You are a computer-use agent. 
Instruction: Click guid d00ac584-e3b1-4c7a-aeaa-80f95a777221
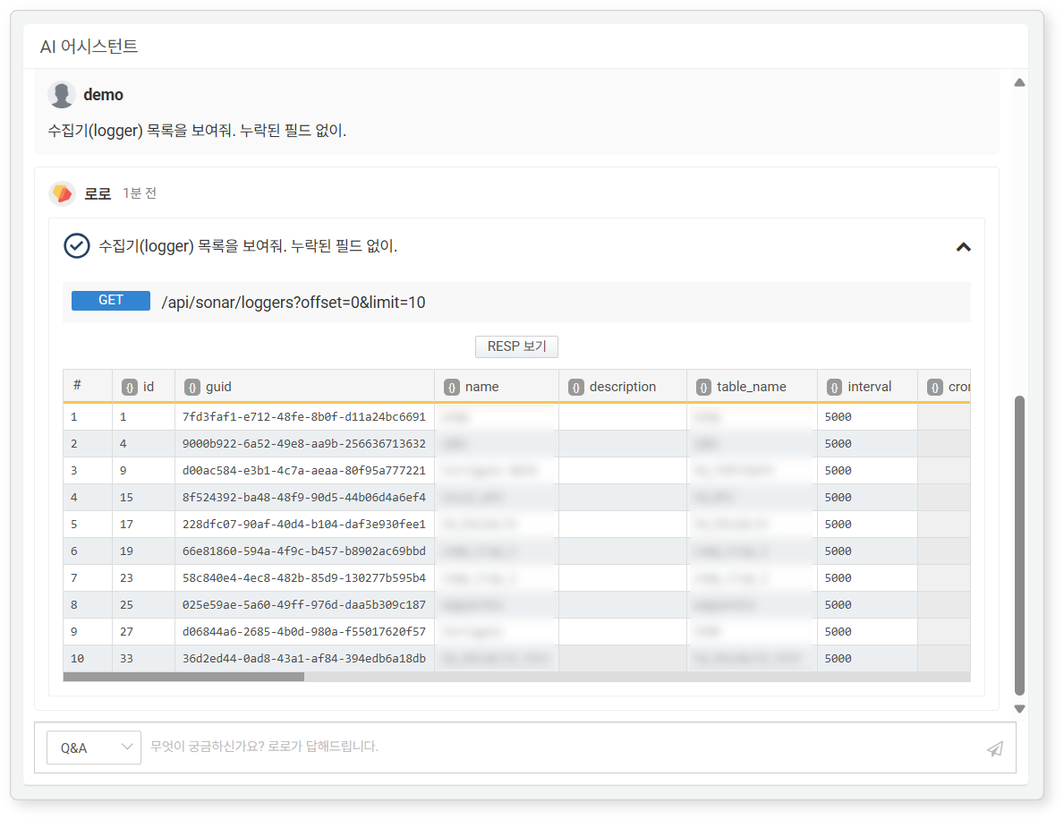pos(304,470)
